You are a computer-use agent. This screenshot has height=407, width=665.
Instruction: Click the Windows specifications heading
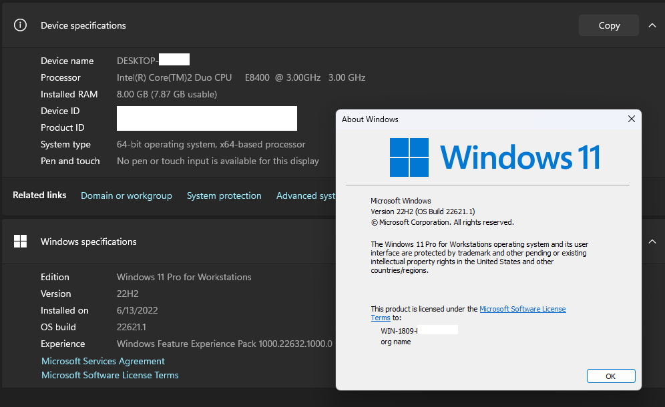89,242
